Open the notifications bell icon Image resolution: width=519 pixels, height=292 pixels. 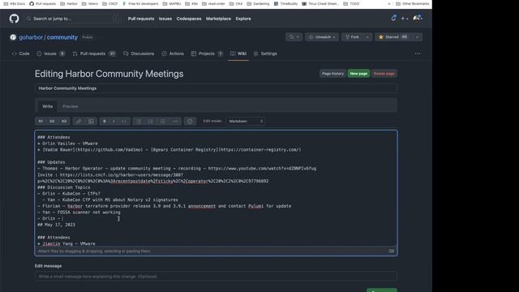(x=393, y=19)
